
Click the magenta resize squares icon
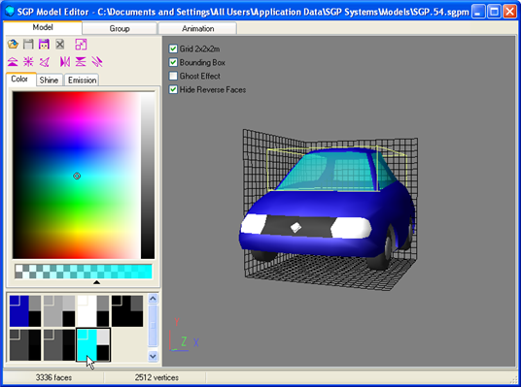81,44
